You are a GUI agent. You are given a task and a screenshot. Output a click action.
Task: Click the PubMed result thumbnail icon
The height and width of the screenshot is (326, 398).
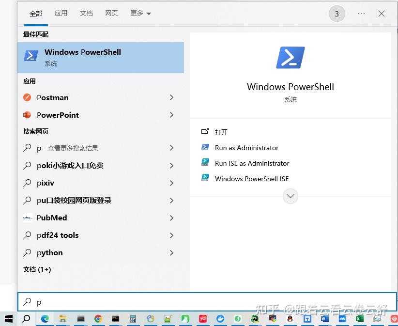point(28,218)
